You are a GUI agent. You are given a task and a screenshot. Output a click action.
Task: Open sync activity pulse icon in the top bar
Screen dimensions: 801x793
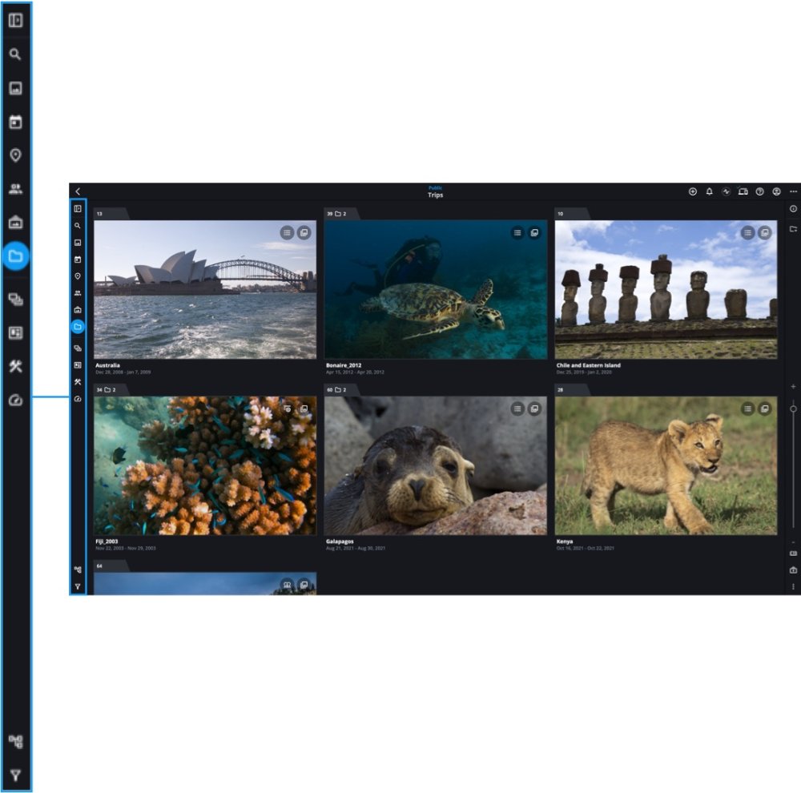726,191
